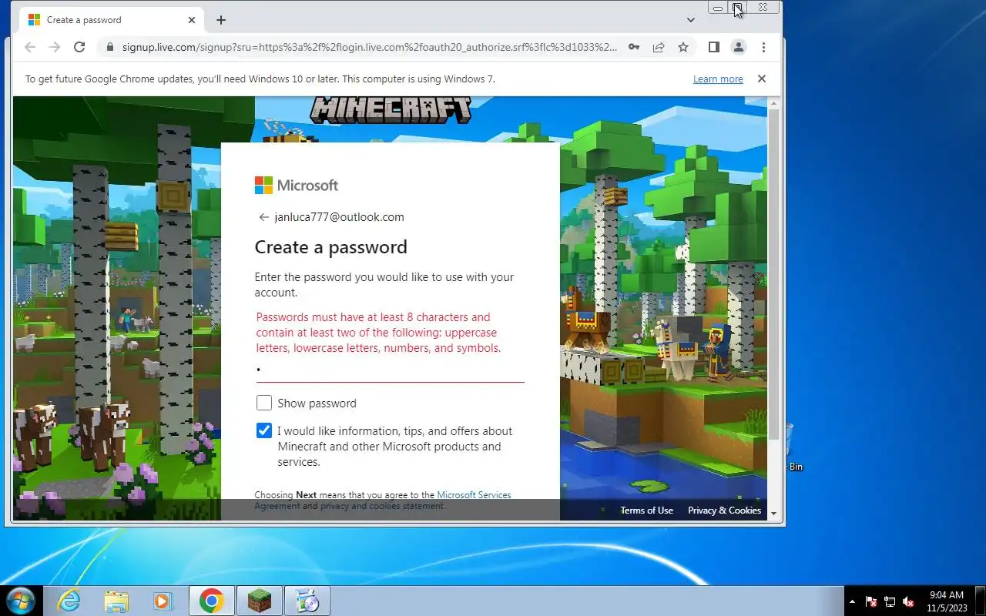Screen dimensions: 986x616
Task: Open a new tab with plus button
Action: (x=221, y=20)
